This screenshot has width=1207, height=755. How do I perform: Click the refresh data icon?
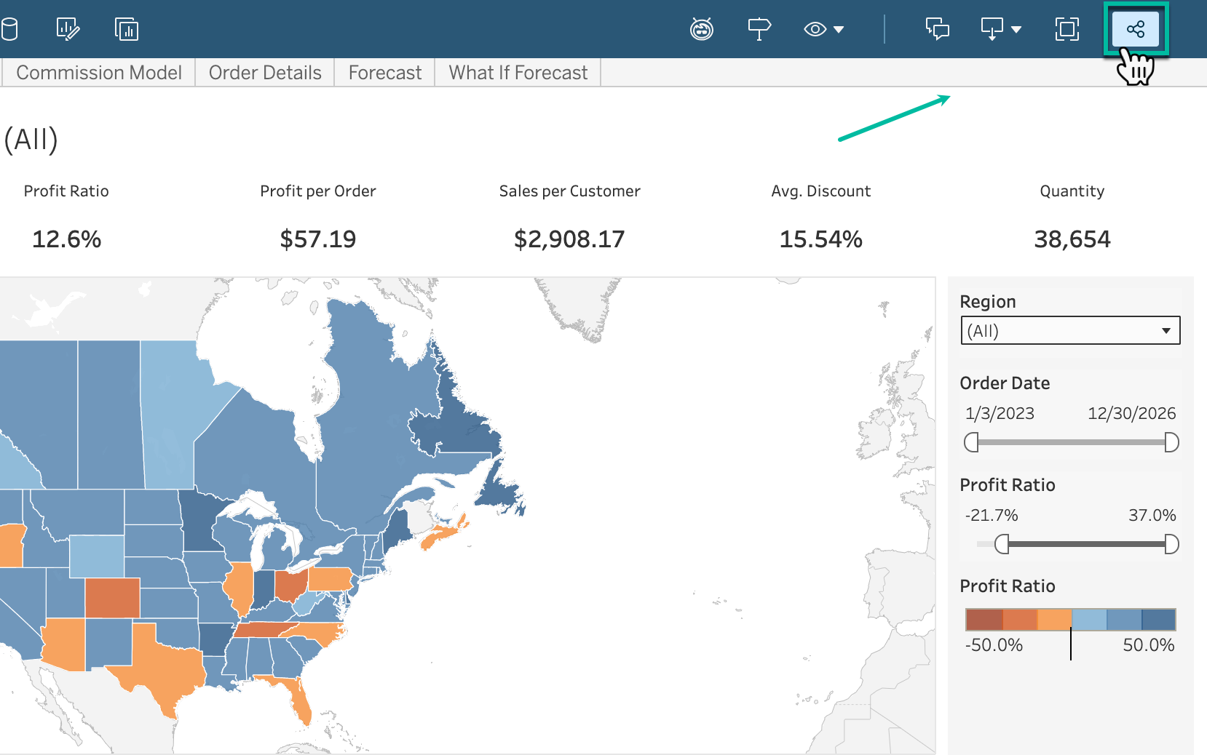click(701, 28)
